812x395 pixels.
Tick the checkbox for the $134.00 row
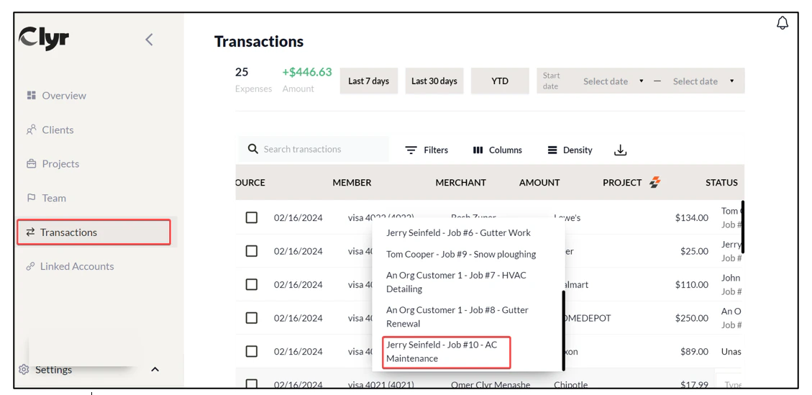252,218
